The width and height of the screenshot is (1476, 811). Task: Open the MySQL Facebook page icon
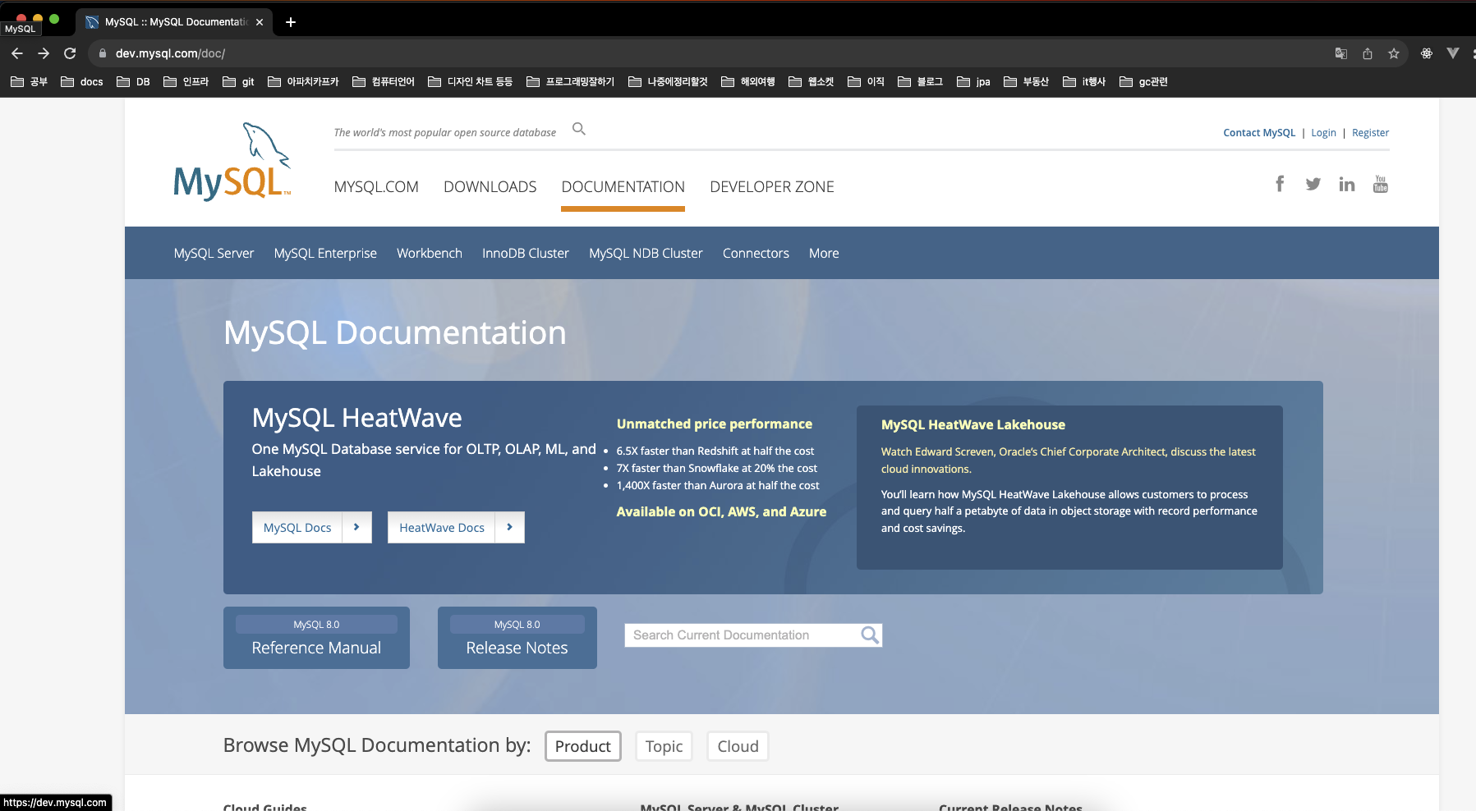pyautogui.click(x=1280, y=184)
